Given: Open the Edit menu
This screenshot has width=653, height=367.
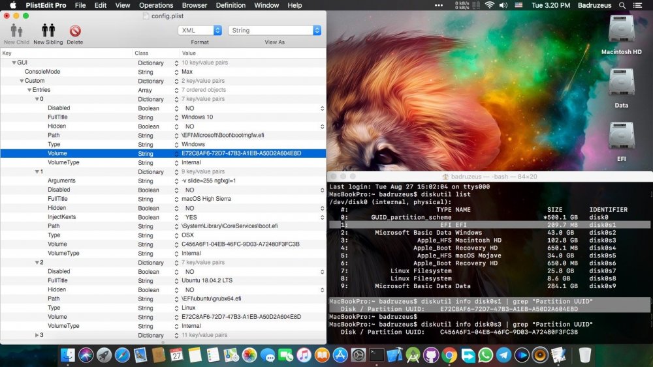Looking at the screenshot, I should coord(101,5).
